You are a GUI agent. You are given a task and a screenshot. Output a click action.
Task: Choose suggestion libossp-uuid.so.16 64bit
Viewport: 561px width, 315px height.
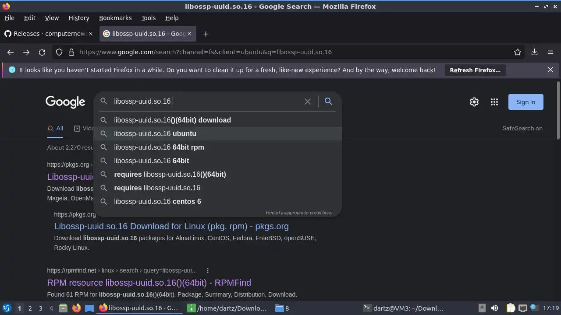pyautogui.click(x=217, y=161)
